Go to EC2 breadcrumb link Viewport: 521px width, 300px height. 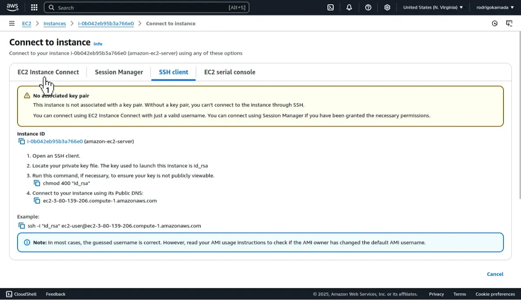(27, 23)
